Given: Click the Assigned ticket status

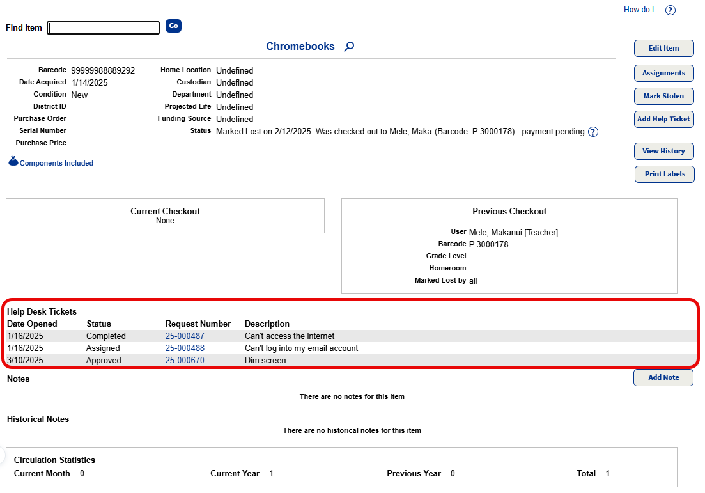Looking at the screenshot, I should pyautogui.click(x=103, y=348).
